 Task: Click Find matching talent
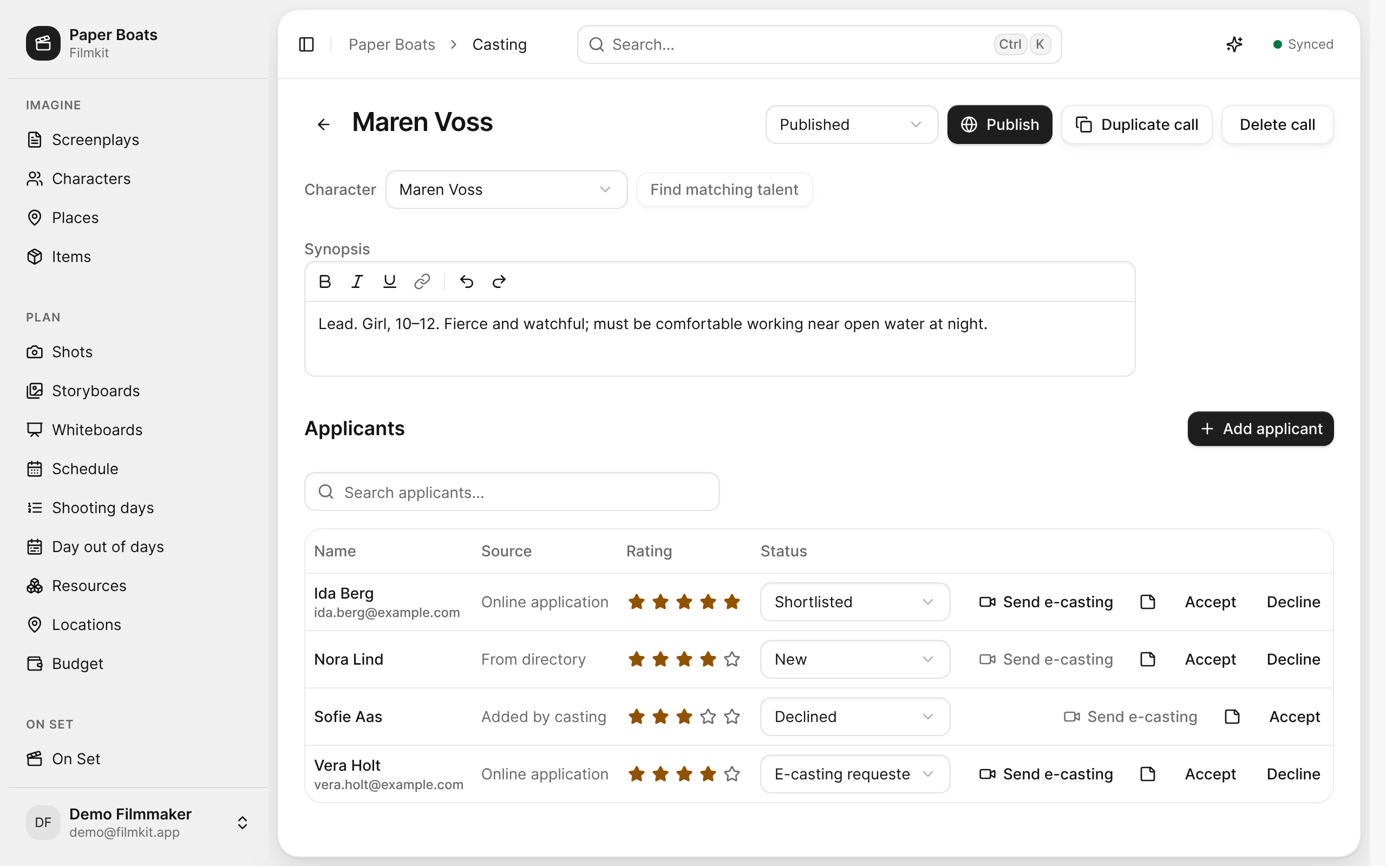point(724,189)
